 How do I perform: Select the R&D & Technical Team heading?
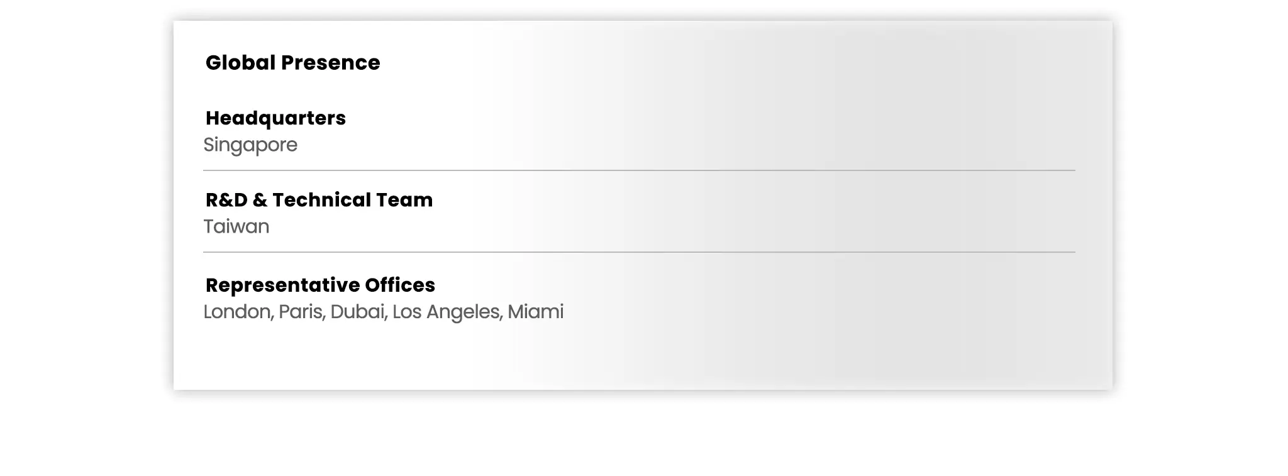tap(319, 200)
